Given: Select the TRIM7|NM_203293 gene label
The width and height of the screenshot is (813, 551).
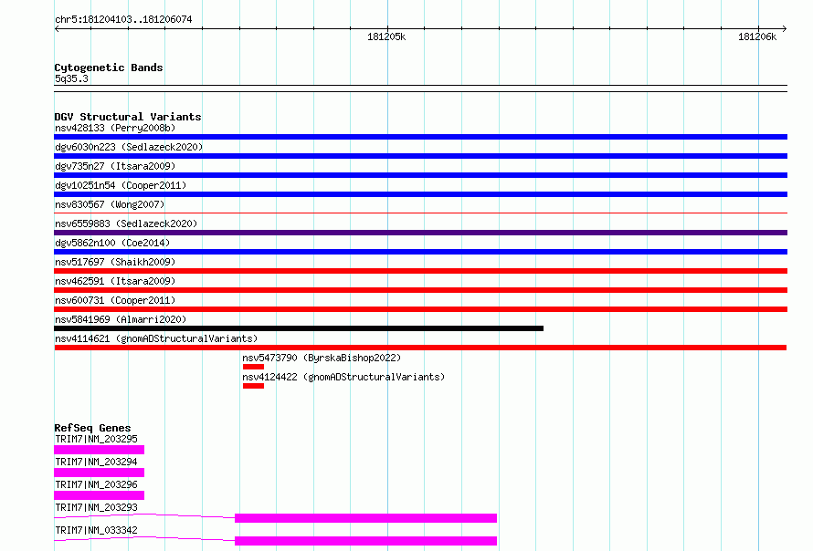Looking at the screenshot, I should (x=97, y=507).
